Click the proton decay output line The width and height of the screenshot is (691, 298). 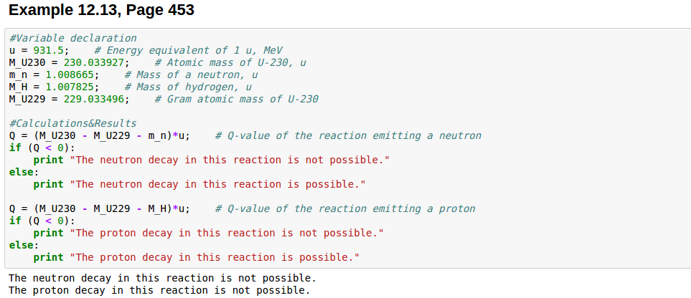pyautogui.click(x=159, y=290)
